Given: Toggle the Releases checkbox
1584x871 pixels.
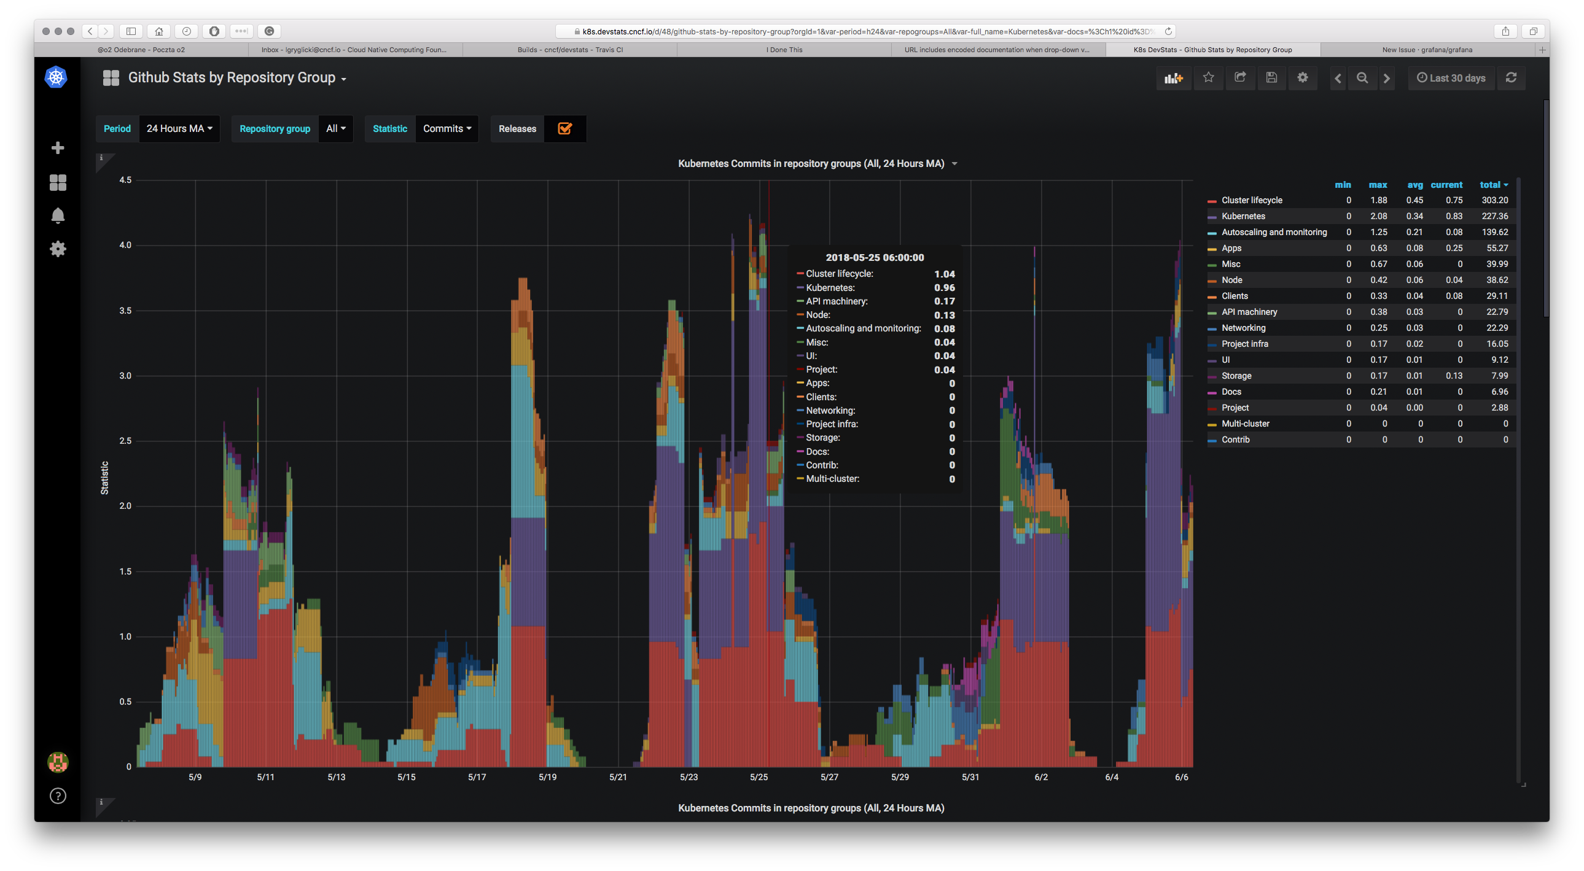Looking at the screenshot, I should point(564,128).
